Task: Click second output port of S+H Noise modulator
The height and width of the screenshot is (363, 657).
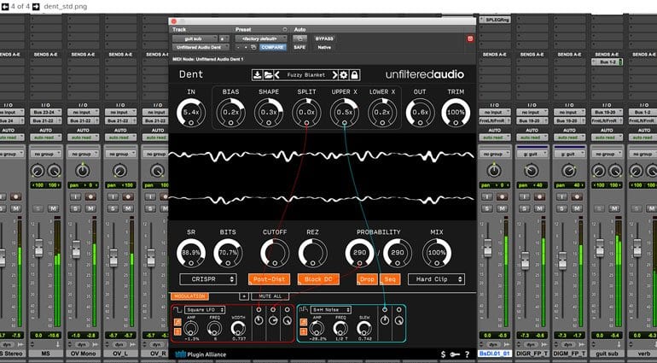Action: (399, 310)
